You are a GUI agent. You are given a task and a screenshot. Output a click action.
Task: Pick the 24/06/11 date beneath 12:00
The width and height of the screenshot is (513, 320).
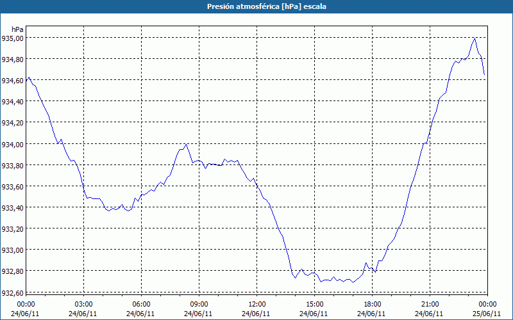point(257,314)
